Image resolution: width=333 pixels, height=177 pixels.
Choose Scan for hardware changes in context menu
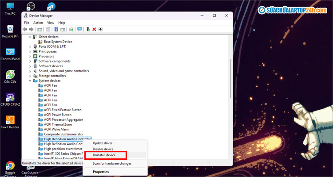(x=115, y=163)
